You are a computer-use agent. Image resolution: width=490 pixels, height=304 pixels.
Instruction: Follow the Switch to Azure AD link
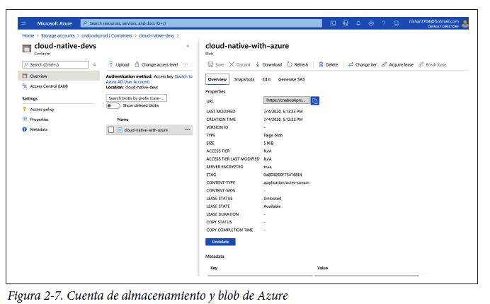183,76
